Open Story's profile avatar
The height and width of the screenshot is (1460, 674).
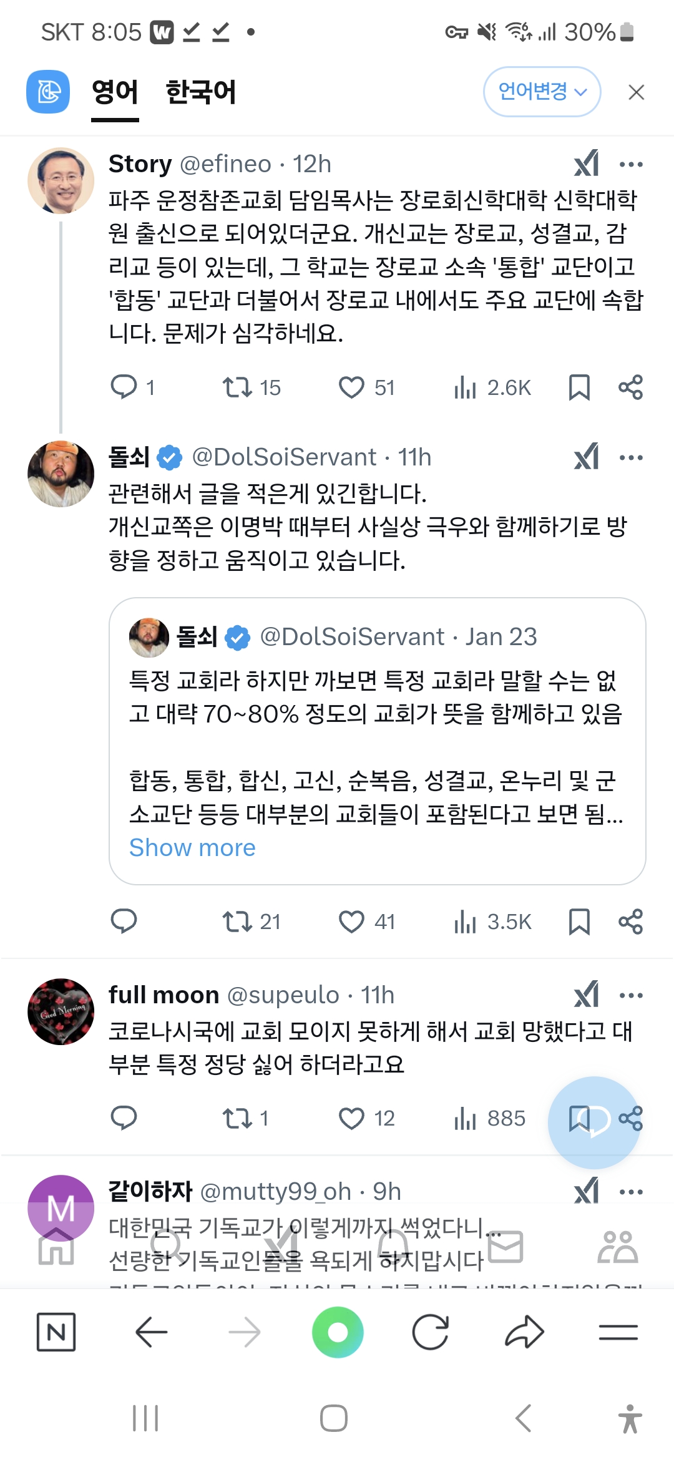coord(61,180)
